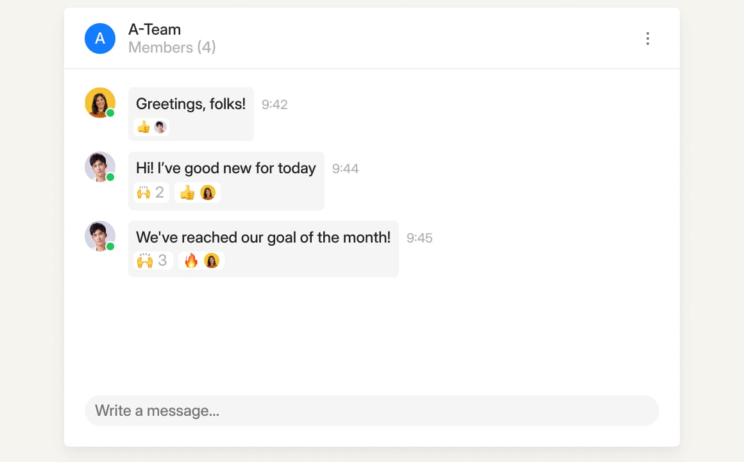Select the Hi! I've good new message
Screen dimensions: 744x462
(226, 168)
